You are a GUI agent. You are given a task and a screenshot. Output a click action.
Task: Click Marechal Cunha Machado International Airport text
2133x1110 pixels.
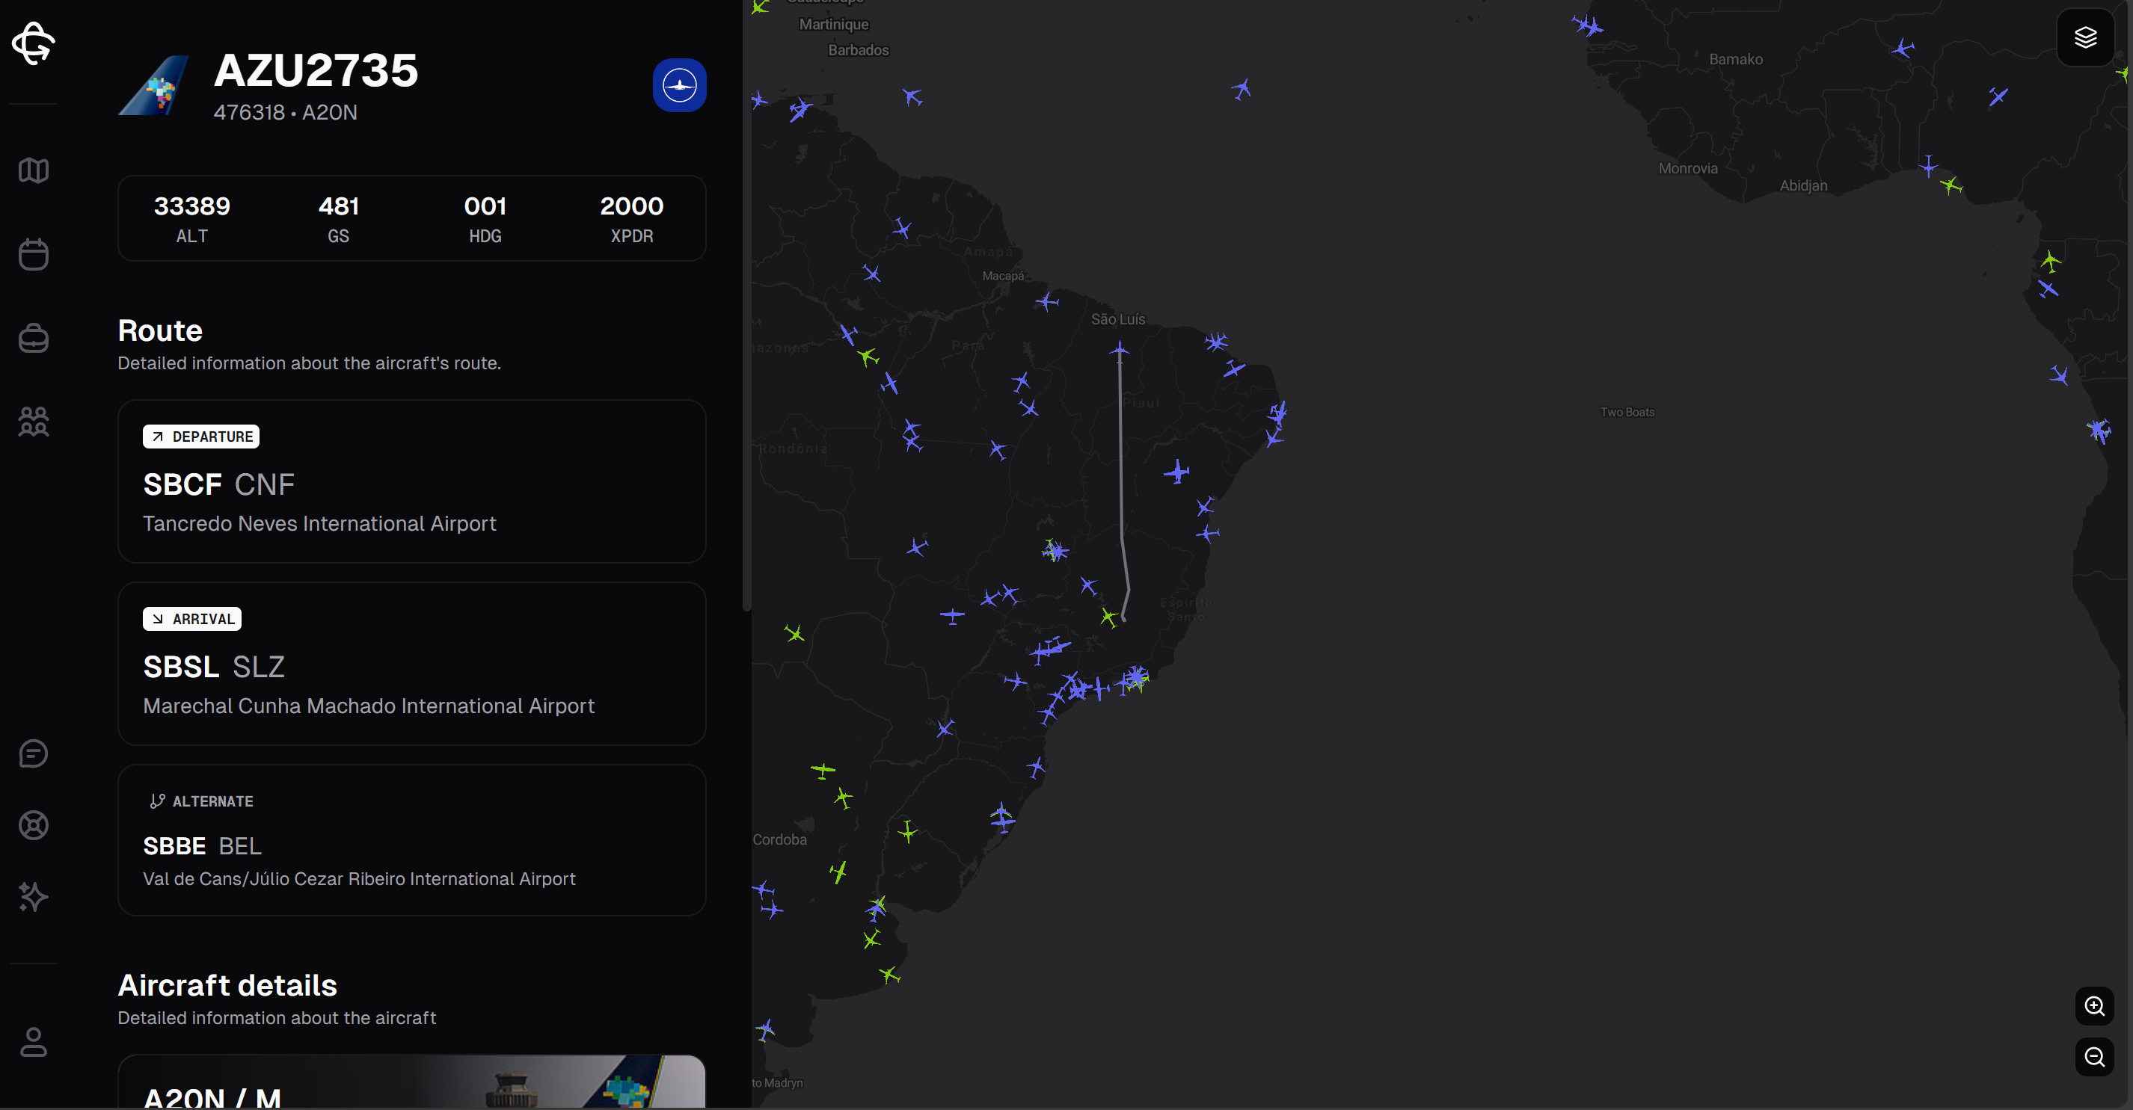tap(369, 705)
